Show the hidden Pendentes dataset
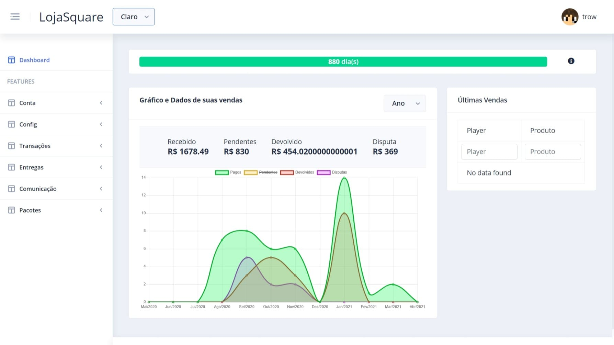The height and width of the screenshot is (345, 614). (261, 172)
